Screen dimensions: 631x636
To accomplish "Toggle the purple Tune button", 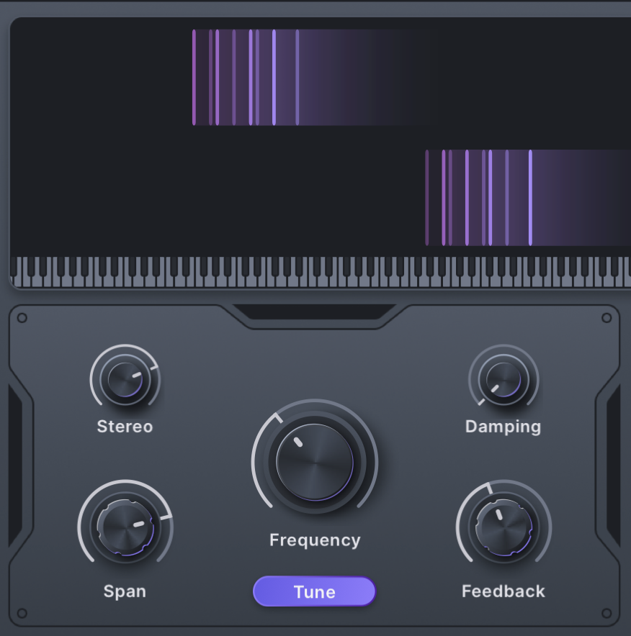I will point(314,591).
